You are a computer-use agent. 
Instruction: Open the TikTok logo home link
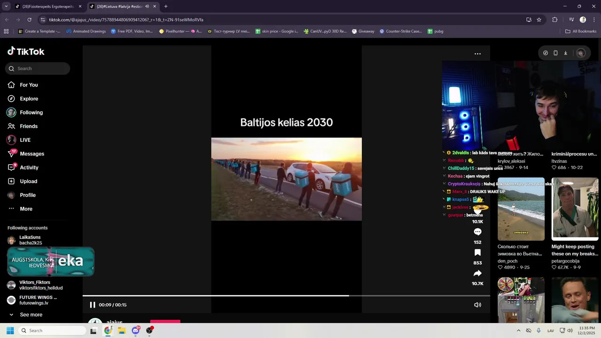26,51
